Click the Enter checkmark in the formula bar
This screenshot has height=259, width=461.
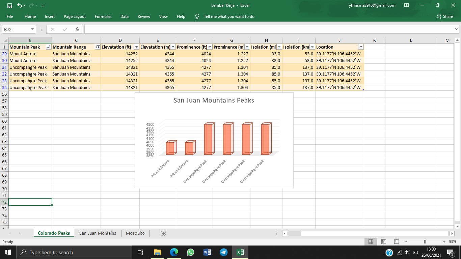point(65,29)
